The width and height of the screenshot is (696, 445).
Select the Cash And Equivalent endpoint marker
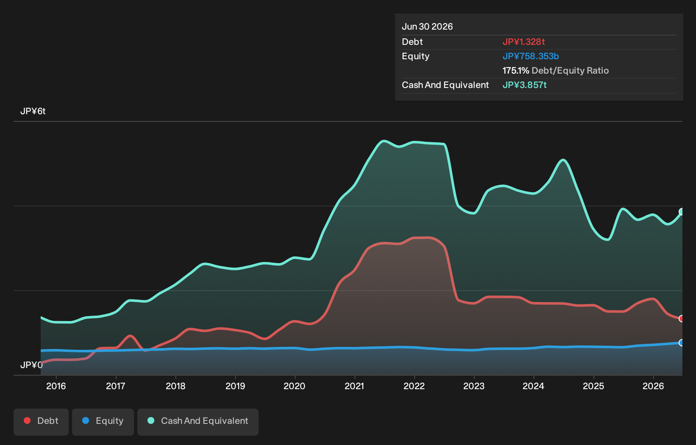pos(682,212)
